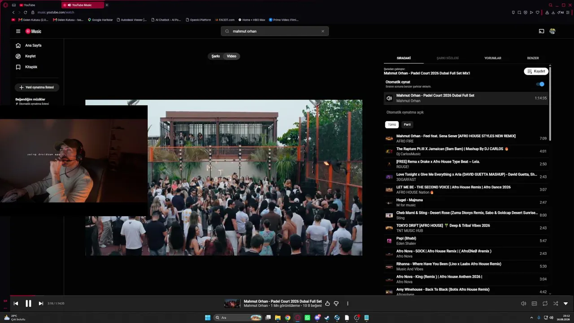Open the cast to device icon
This screenshot has width=574, height=323.
[x=541, y=31]
